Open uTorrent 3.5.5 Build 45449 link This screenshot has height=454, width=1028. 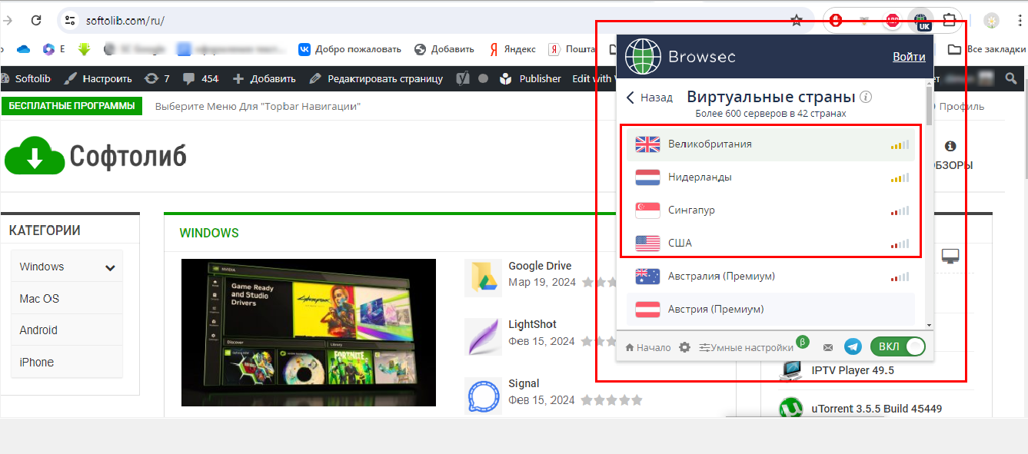click(x=877, y=409)
